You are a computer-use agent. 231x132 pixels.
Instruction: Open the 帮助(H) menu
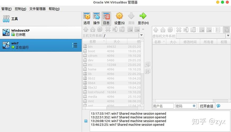pos(54,9)
